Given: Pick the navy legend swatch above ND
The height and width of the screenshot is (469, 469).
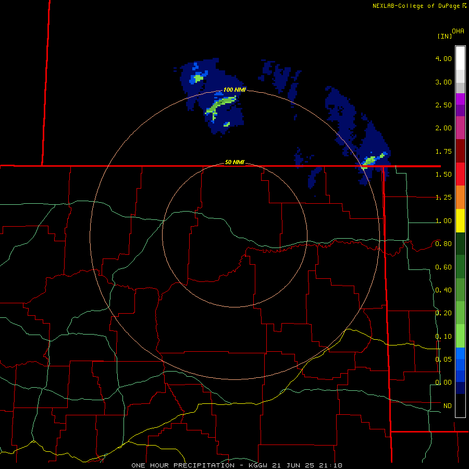Looking at the screenshot, I should pyautogui.click(x=460, y=388).
